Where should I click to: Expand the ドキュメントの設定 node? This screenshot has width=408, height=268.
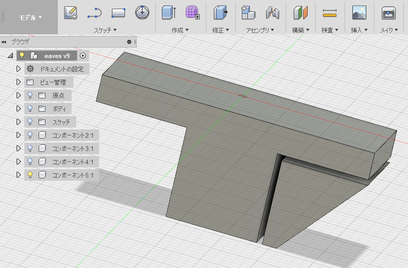point(18,69)
